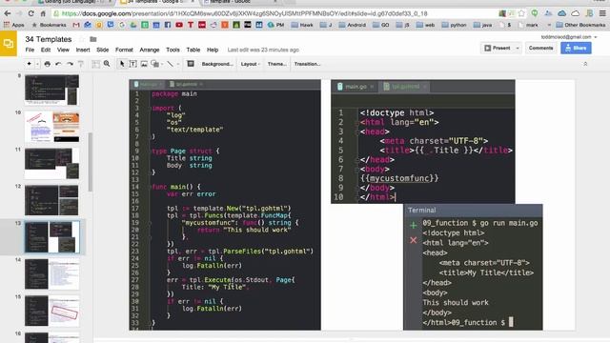Select the Line tool
The width and height of the screenshot is (610, 343).
[x=171, y=64]
